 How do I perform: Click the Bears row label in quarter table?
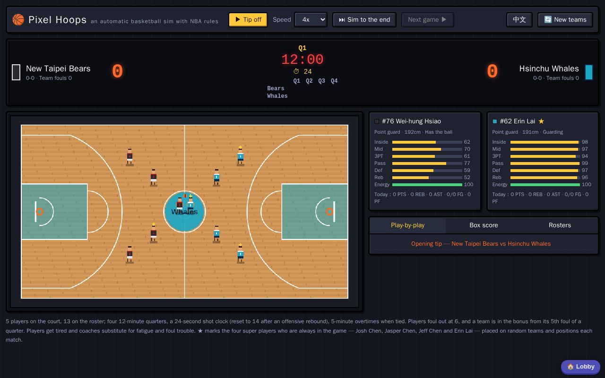[x=276, y=89]
